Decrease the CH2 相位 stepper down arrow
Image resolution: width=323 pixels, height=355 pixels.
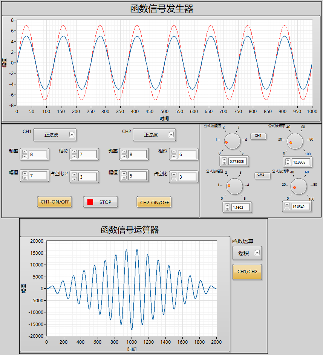coord(174,156)
